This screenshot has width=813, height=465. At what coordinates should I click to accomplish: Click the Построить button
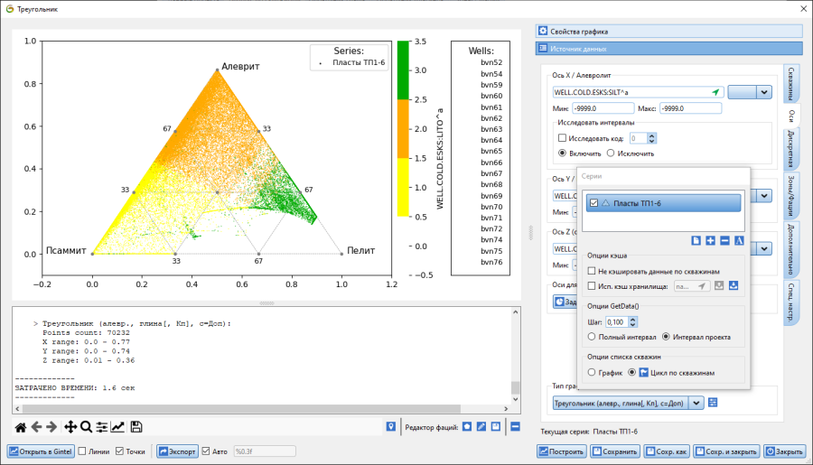coord(562,451)
